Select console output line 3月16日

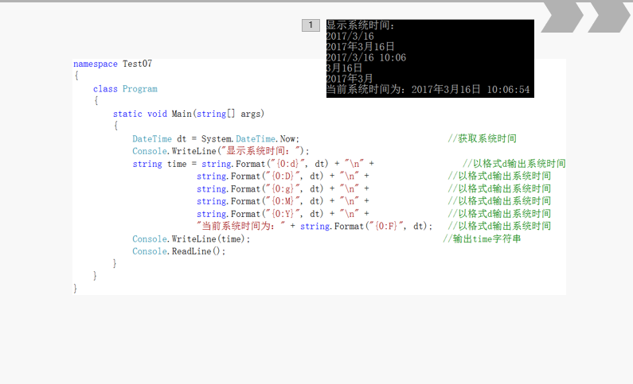[x=344, y=68]
